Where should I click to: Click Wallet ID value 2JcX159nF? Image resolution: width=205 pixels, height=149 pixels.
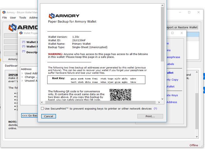79,40
